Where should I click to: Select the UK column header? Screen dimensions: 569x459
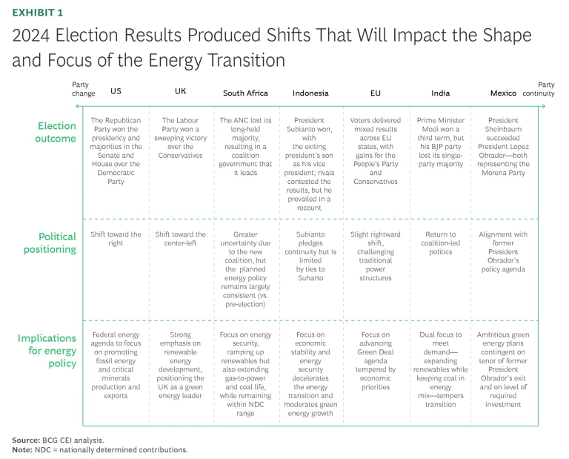(x=180, y=92)
